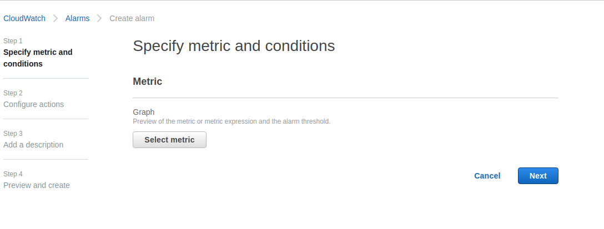Open the Preview and create step
This screenshot has width=604, height=229.
37,185
